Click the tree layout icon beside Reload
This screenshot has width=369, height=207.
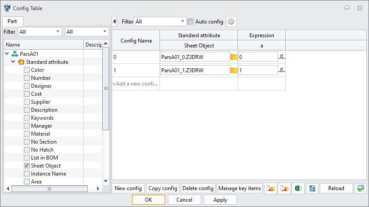[x=312, y=188]
